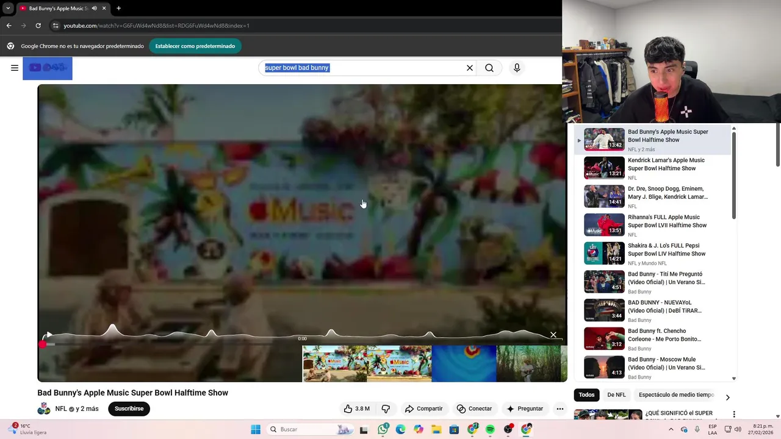
Task: Click the Compartir share button
Action: pyautogui.click(x=423, y=409)
